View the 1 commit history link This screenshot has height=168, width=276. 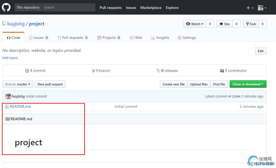coord(35,70)
